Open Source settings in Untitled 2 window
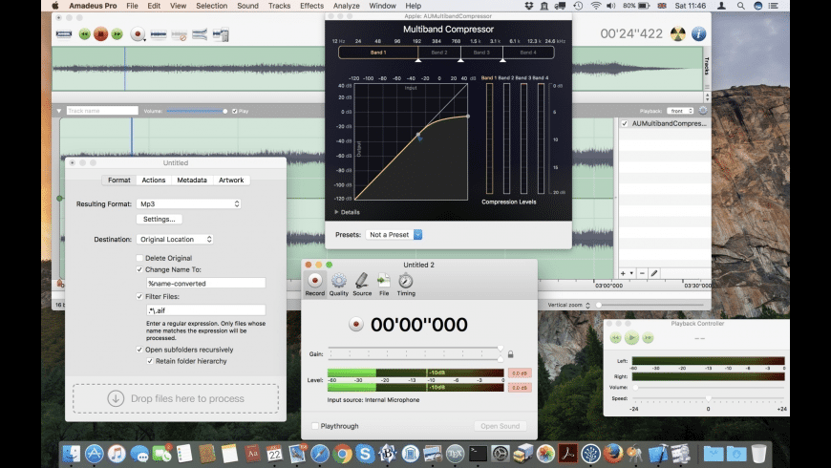Viewport: 831px width, 468px height. pyautogui.click(x=362, y=285)
